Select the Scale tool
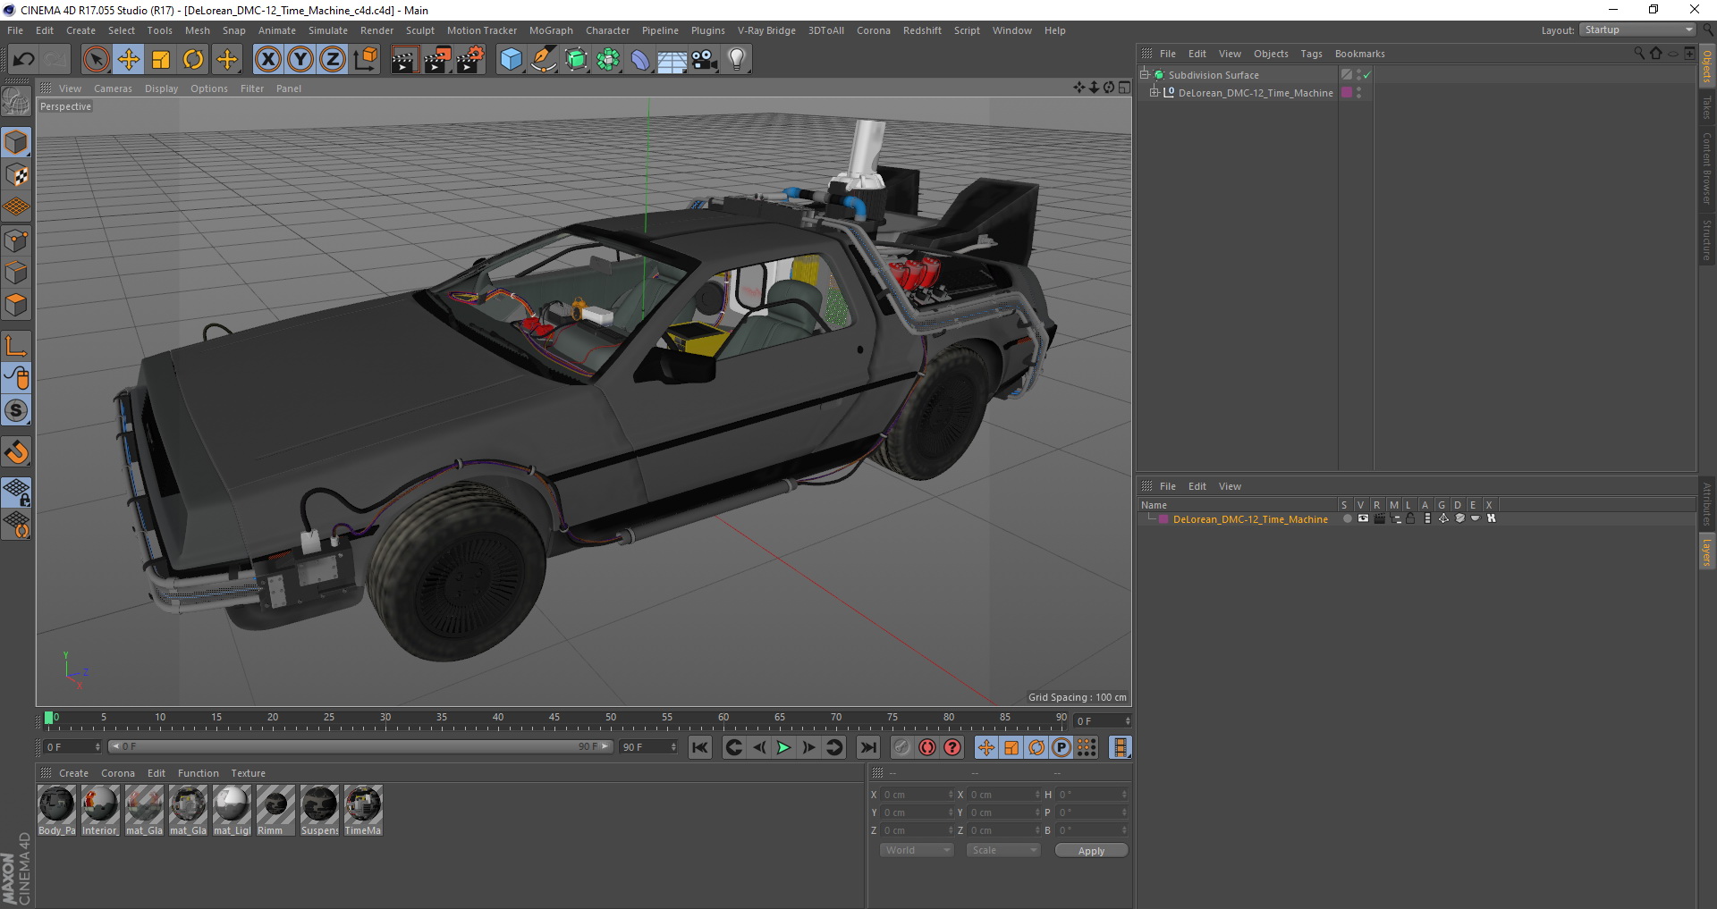This screenshot has width=1717, height=909. pos(161,60)
